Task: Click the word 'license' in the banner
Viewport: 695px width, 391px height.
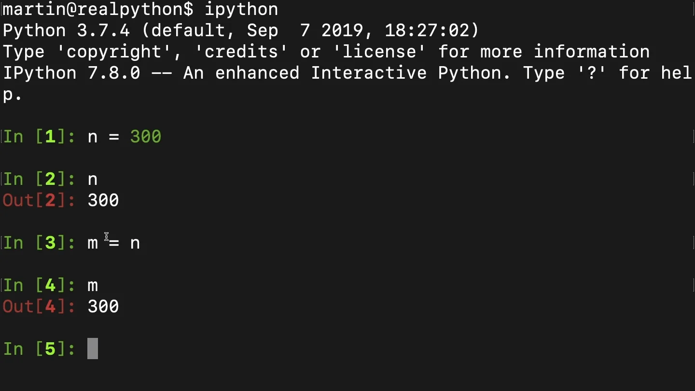Action: coord(379,52)
